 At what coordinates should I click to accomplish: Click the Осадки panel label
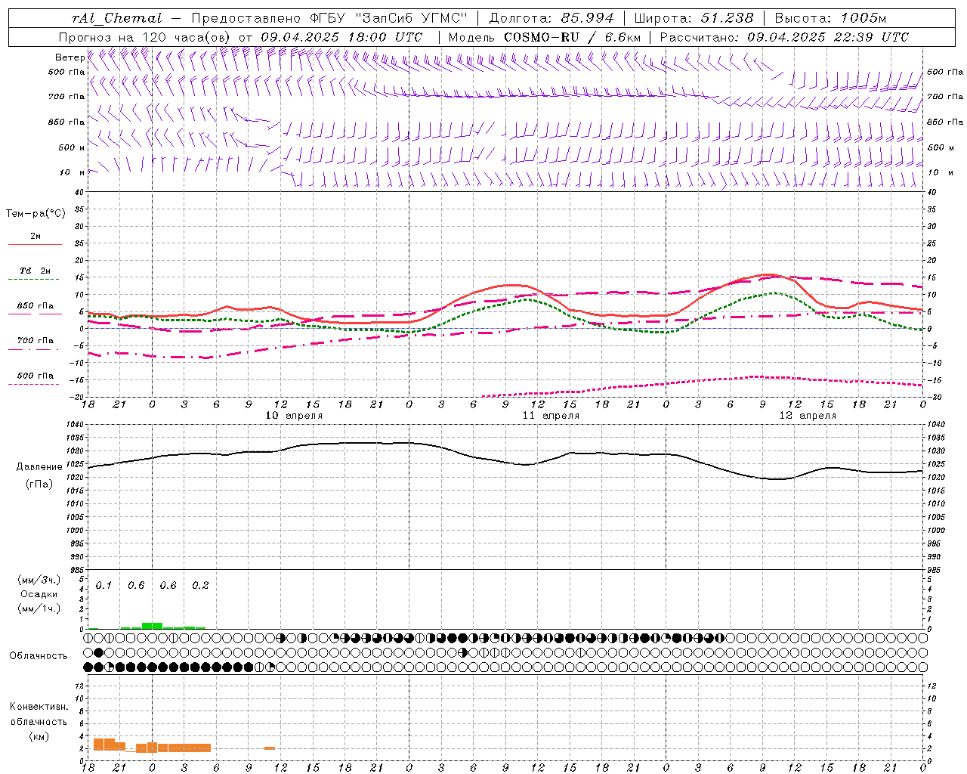(x=39, y=594)
